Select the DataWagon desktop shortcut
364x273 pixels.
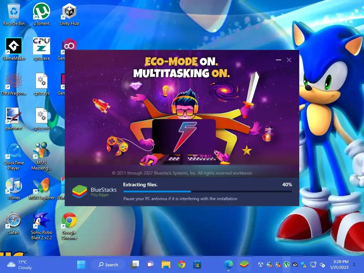point(14,84)
